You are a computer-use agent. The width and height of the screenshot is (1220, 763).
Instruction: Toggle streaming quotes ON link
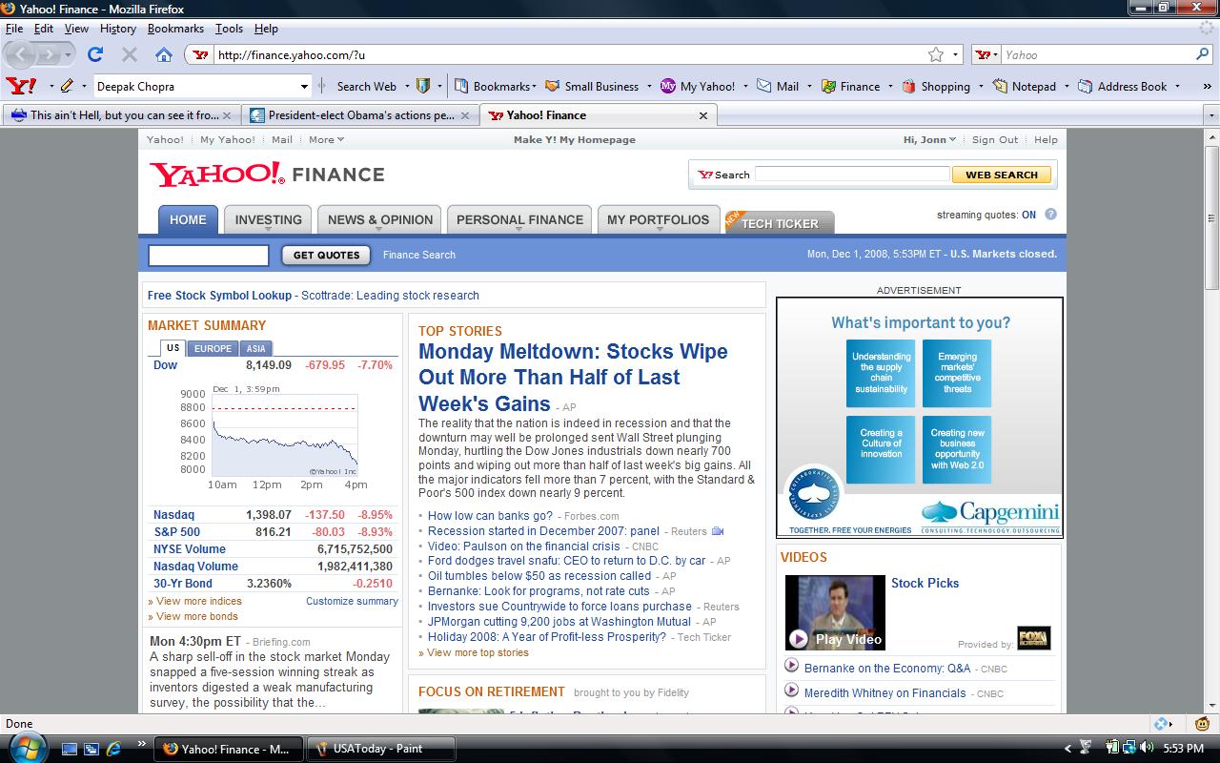tap(1028, 216)
